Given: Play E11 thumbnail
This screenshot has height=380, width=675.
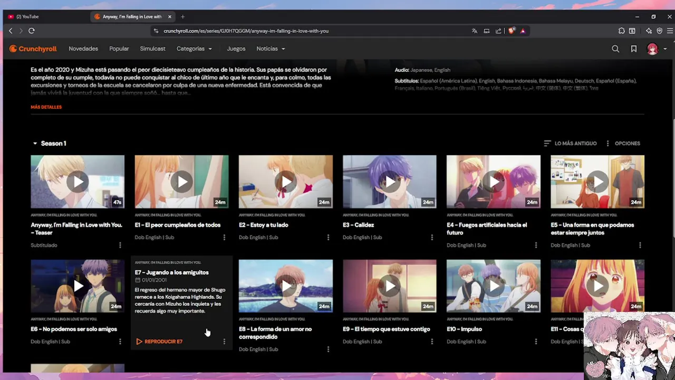Looking at the screenshot, I should tap(597, 286).
